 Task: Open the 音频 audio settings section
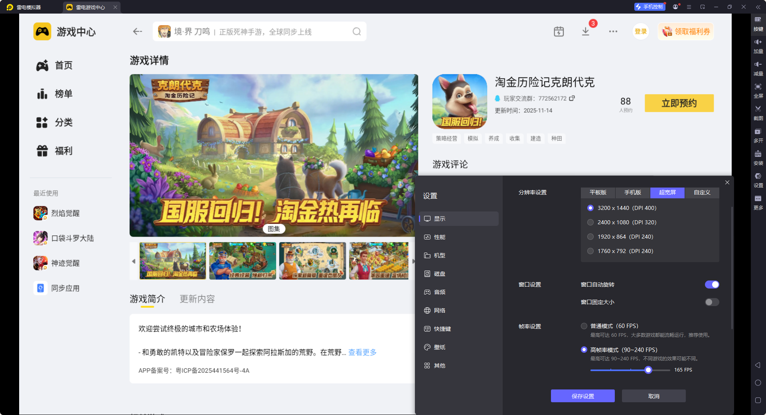pyautogui.click(x=440, y=292)
